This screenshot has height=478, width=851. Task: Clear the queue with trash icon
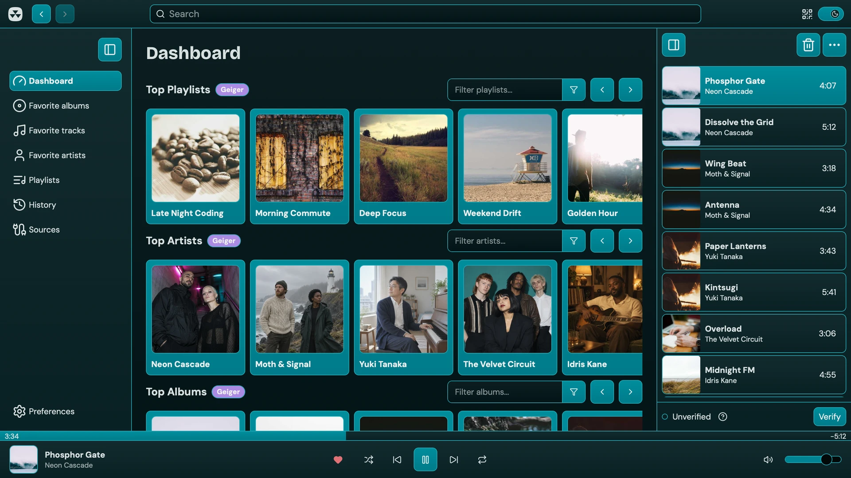808,45
